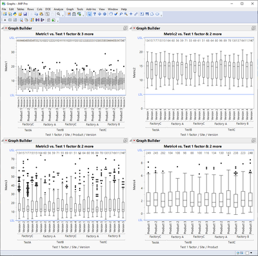
Task: Collapse the Metric1 Graph Builder outline triangle
Action: tap(3, 28)
